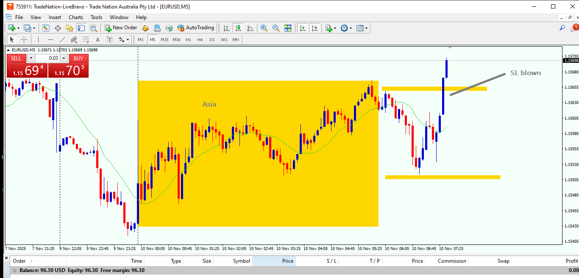
Task: Toggle Chart Shift mode
Action: click(x=315, y=28)
